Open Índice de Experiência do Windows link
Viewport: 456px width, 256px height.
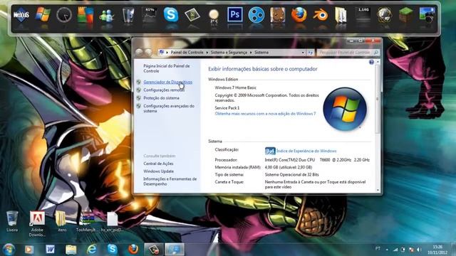click(306, 151)
